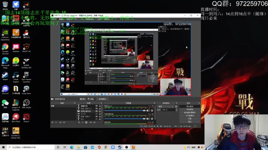Launch Steam from the desktop
268x150 pixels.
(5, 76)
